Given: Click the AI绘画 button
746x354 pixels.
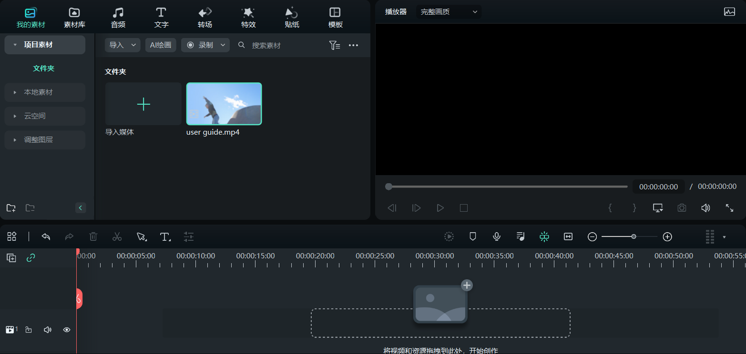Looking at the screenshot, I should 161,45.
